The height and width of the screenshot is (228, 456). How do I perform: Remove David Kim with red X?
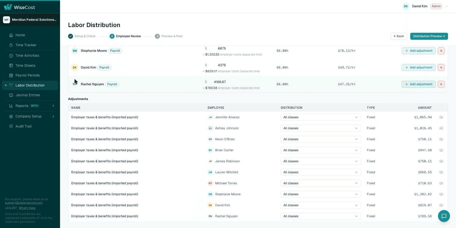coord(441,67)
